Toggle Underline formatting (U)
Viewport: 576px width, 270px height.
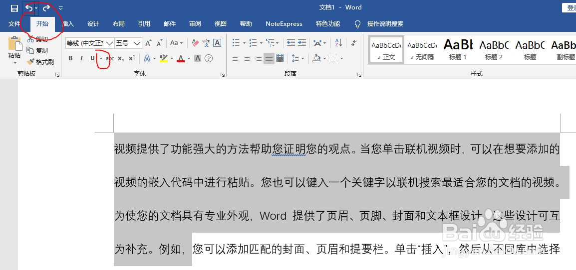[x=92, y=58]
